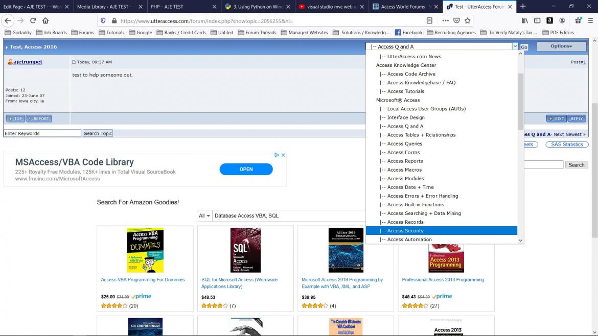Click the dropdown list scrollbar down arrow
598x336 pixels.
(520, 241)
